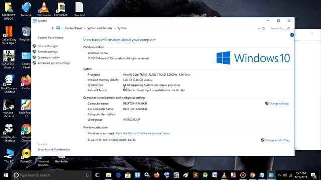The height and width of the screenshot is (180, 321).
Task: Click the DESKTOP-ARUGK4S computer name value
Action: coord(135,104)
